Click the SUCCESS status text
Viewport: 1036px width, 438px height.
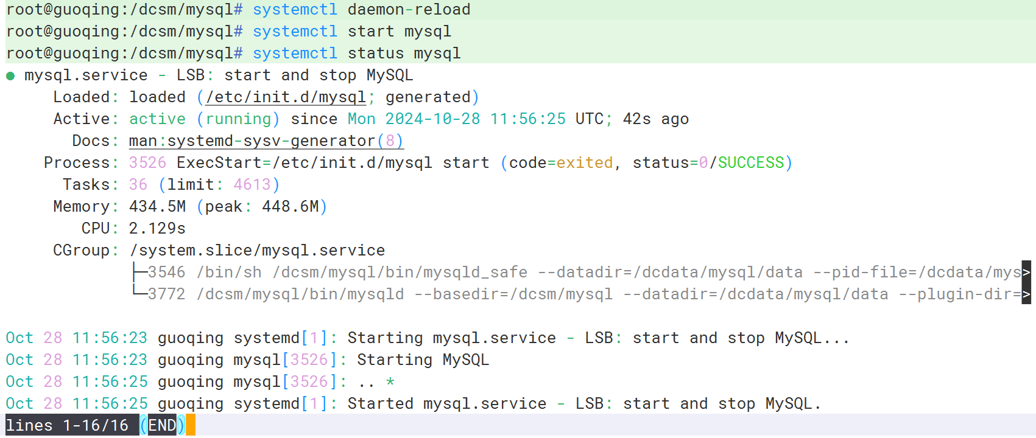751,163
